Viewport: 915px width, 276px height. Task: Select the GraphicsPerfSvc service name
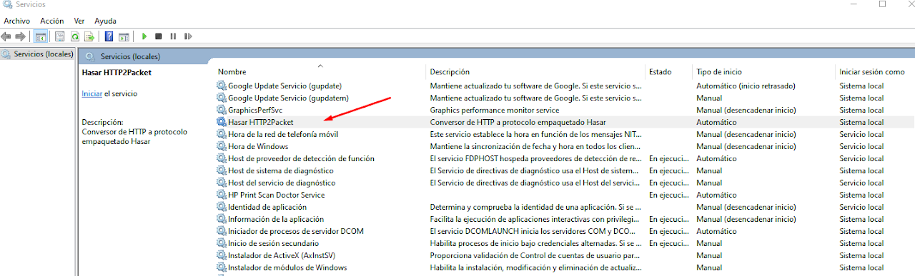(255, 110)
